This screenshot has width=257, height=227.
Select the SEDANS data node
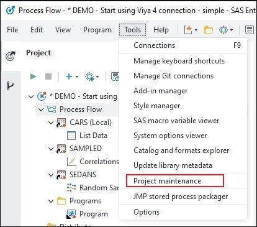(x=83, y=175)
